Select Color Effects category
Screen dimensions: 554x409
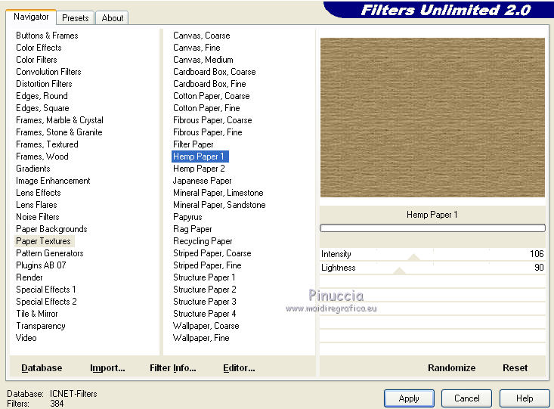coord(39,48)
